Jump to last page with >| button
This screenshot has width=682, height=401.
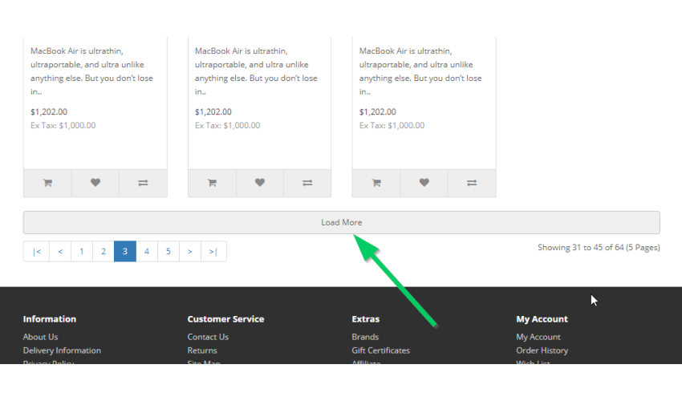click(x=213, y=251)
